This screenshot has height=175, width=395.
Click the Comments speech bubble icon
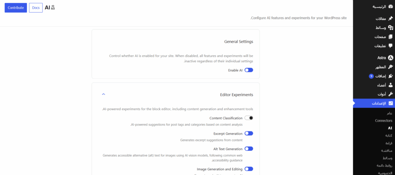pyautogui.click(x=390, y=46)
